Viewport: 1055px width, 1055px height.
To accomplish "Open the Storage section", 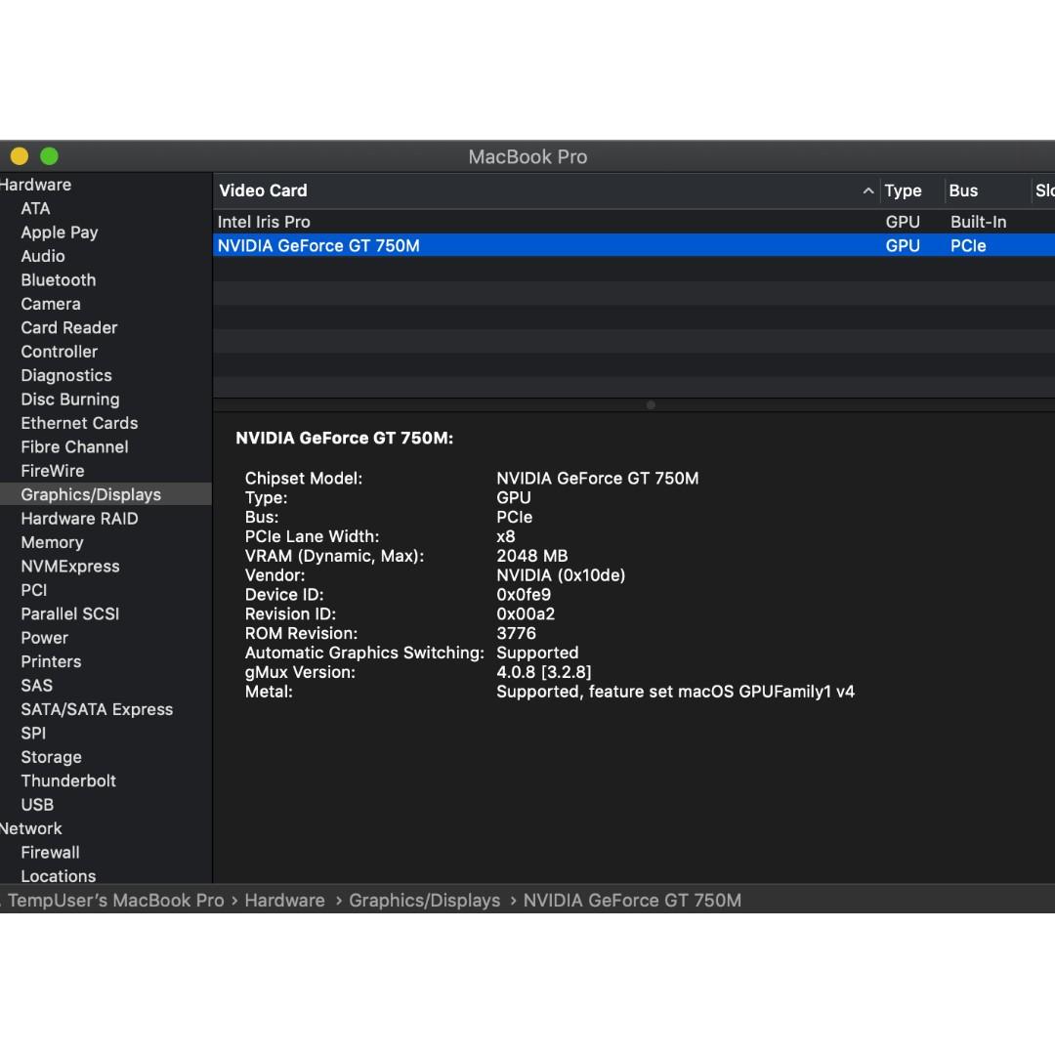I will pyautogui.click(x=51, y=758).
